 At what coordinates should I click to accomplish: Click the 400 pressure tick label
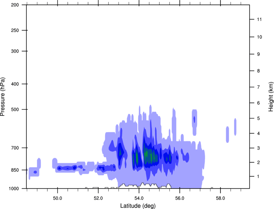coord(15,84)
